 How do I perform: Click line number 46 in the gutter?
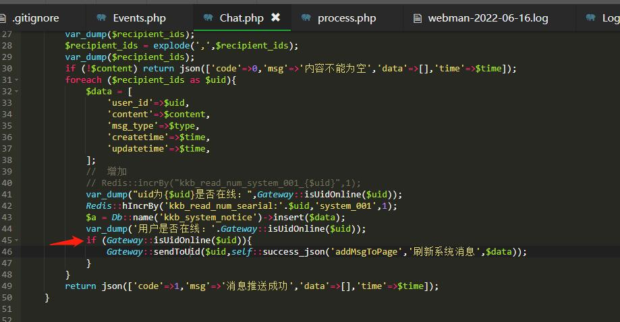coord(7,251)
